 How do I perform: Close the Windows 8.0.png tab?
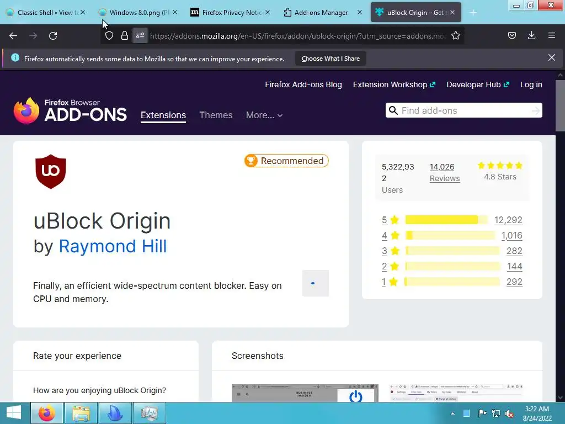pyautogui.click(x=175, y=12)
